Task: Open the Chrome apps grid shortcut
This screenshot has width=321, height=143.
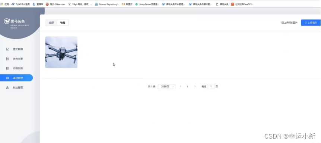Action: tap(4, 4)
